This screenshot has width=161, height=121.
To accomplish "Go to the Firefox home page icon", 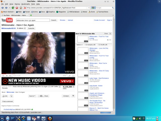I will 21,8.
